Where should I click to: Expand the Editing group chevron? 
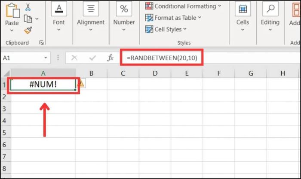click(x=270, y=30)
